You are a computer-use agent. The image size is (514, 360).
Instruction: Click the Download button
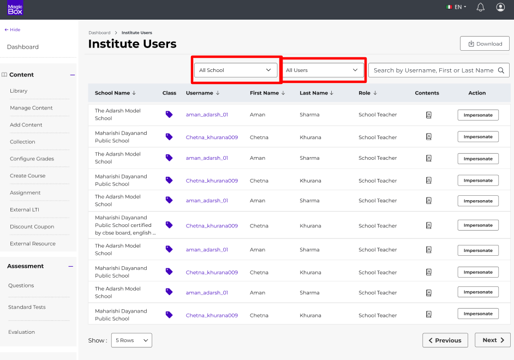click(485, 44)
